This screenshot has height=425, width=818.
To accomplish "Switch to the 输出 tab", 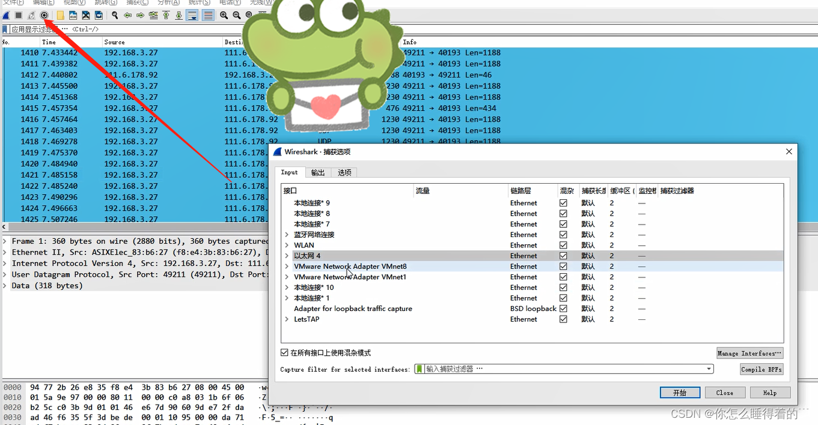I will tap(318, 173).
